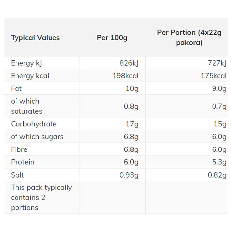231x231 pixels.
Task: Select the Energy kJ row label
Action: coord(27,63)
